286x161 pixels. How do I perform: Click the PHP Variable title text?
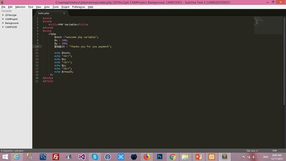point(67,25)
